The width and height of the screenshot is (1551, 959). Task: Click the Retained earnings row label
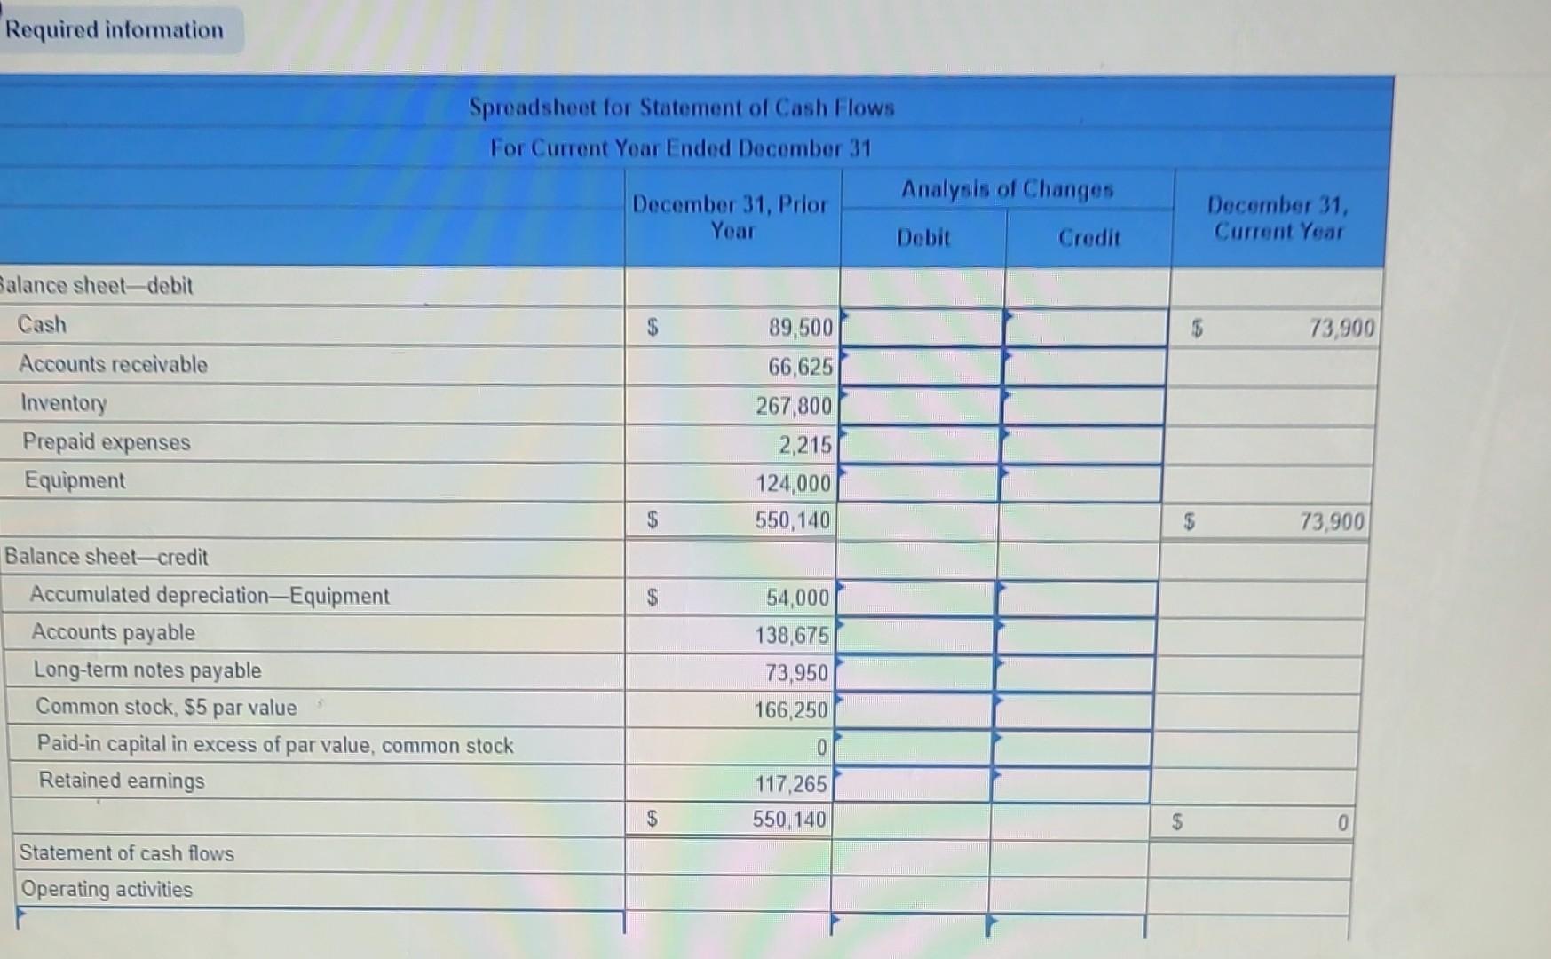coord(121,781)
